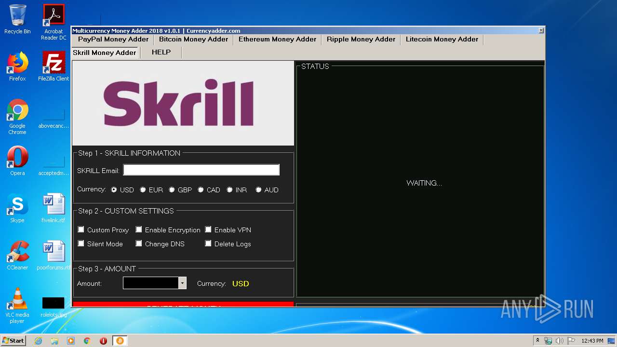Select the Skrill Money Adder tab
The image size is (617, 347).
[x=105, y=53]
